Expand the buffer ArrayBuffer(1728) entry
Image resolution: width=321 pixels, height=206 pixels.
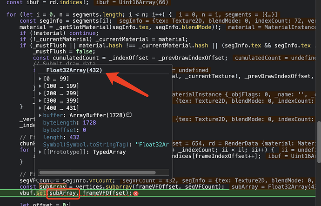(40, 115)
